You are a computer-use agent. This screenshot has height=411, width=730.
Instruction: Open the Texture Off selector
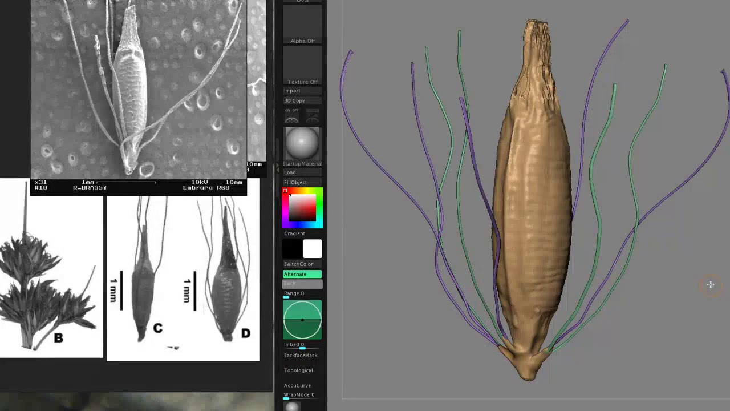(x=302, y=66)
